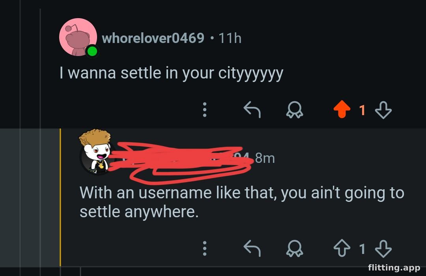The width and height of the screenshot is (426, 276).
Task: Reply to whorelover0469's comment using arrow icon
Action: [x=252, y=110]
